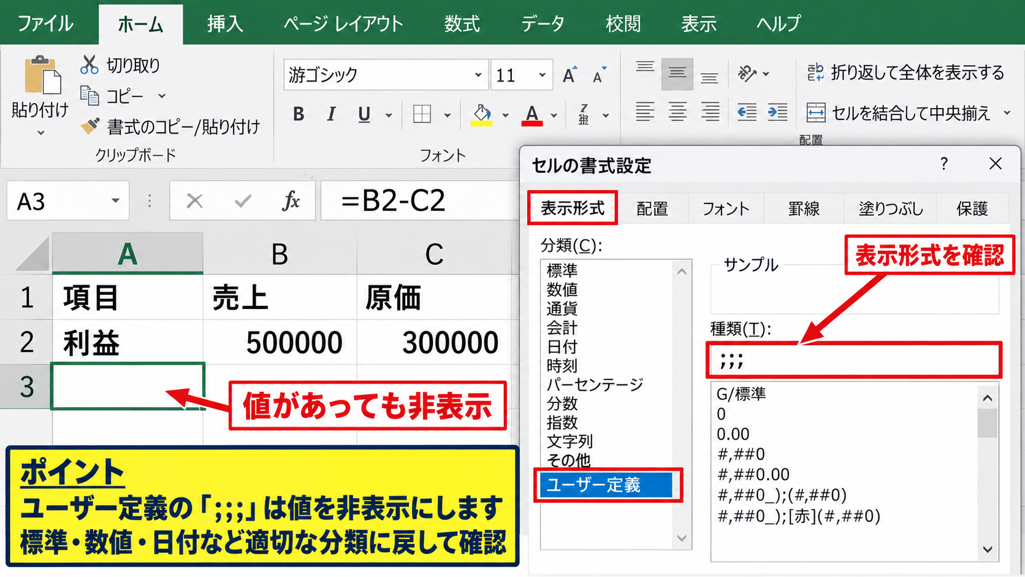Click the decrease indent icon
Screen dimensions: 1025x577
[747, 112]
